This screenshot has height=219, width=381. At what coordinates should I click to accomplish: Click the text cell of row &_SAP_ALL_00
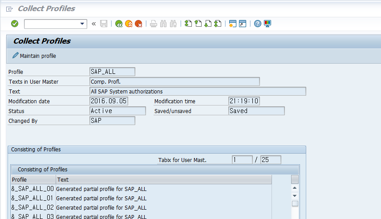[x=163, y=189]
